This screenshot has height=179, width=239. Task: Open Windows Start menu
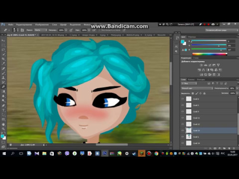click(x=4, y=154)
